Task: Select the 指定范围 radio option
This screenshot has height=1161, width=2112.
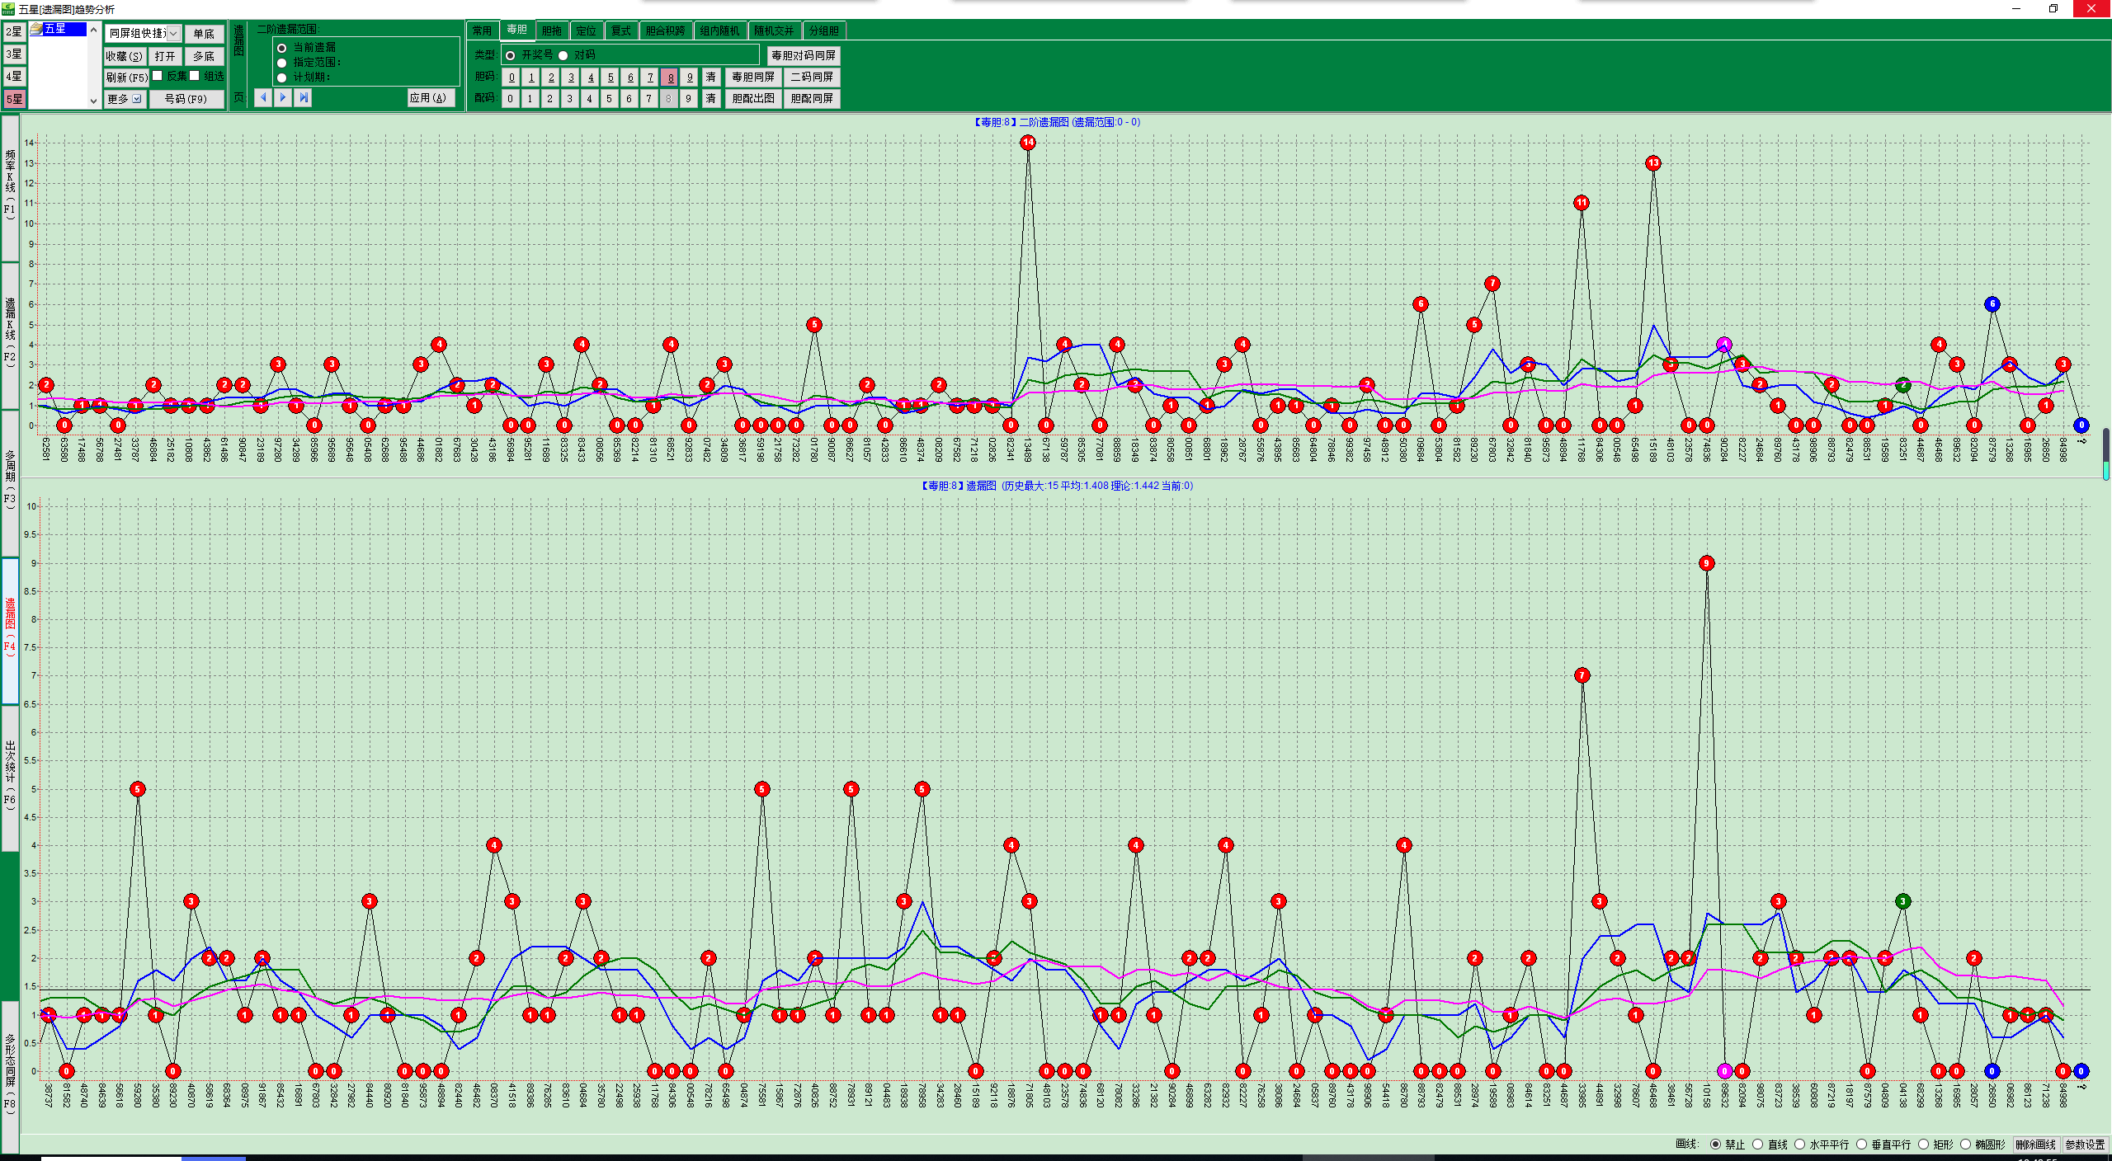Action: (x=282, y=63)
